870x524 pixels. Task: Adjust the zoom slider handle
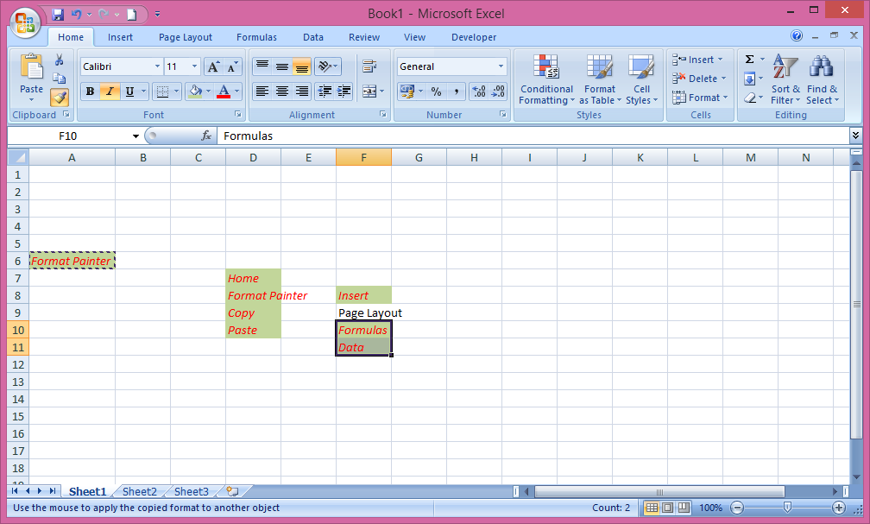click(x=787, y=508)
